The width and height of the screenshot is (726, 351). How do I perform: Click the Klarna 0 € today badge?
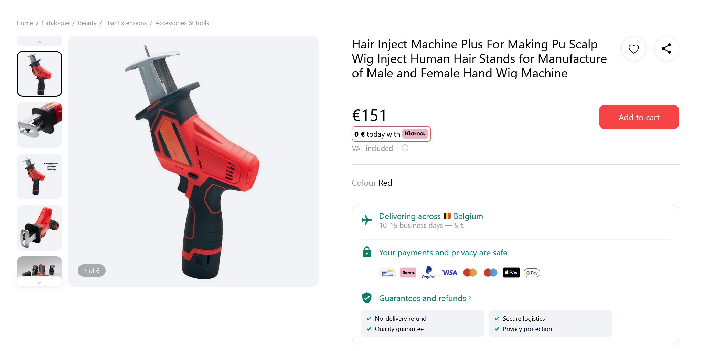391,134
